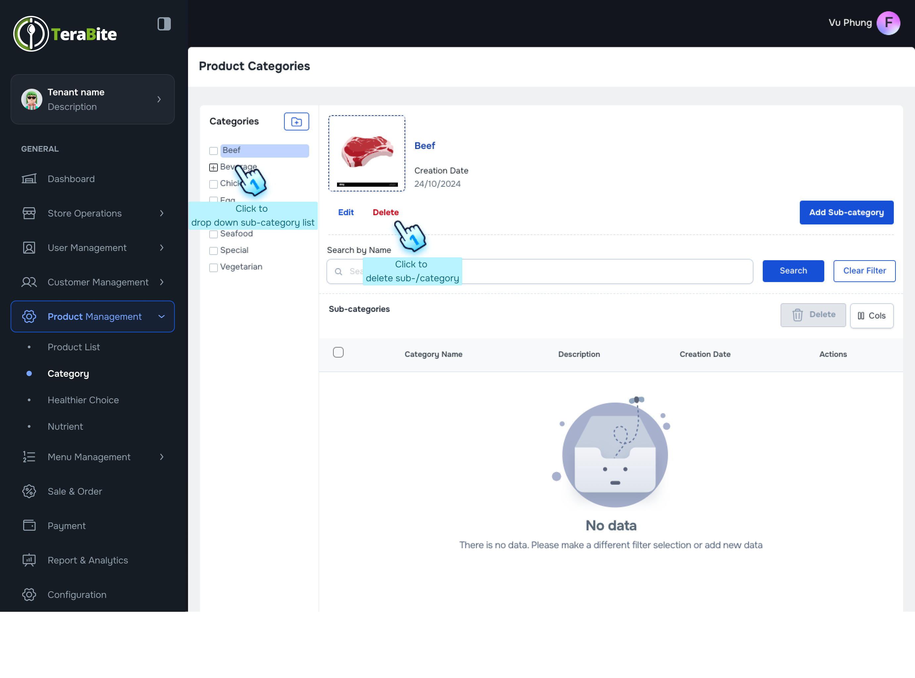Expand the Beverage category tree node
The image size is (915, 678).
click(x=214, y=168)
